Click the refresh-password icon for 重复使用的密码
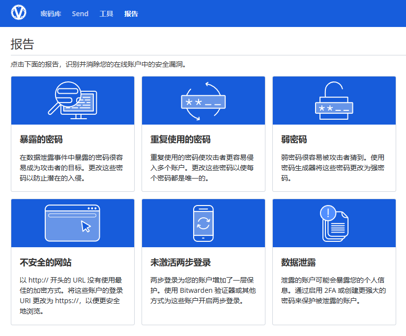This screenshot has height=336, width=406. (203, 102)
